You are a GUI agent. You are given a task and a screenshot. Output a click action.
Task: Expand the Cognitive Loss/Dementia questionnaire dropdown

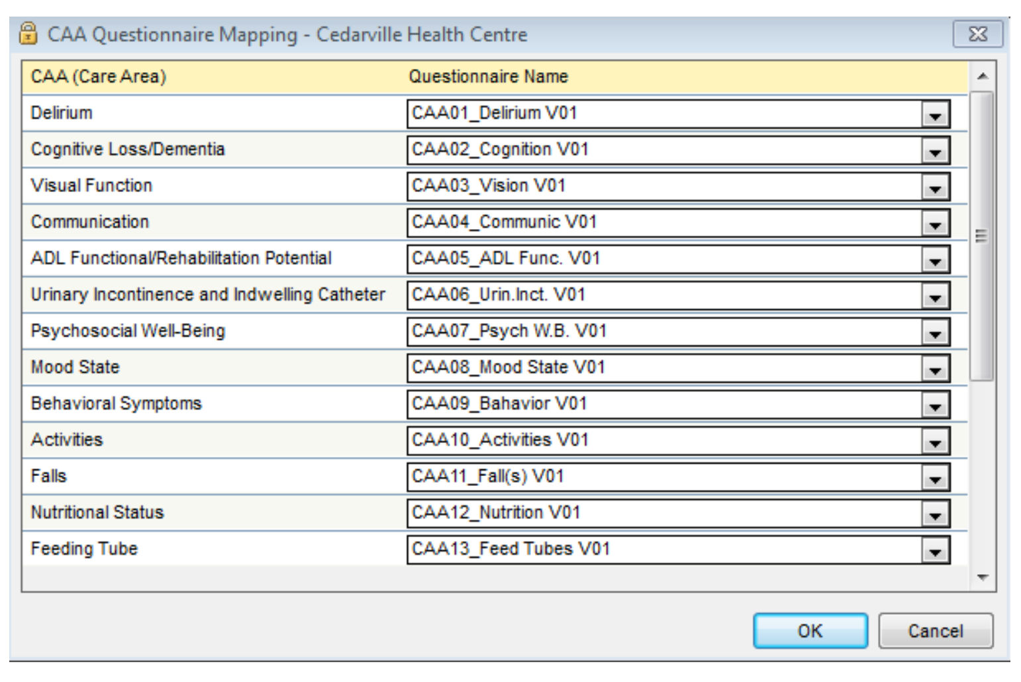pyautogui.click(x=935, y=151)
